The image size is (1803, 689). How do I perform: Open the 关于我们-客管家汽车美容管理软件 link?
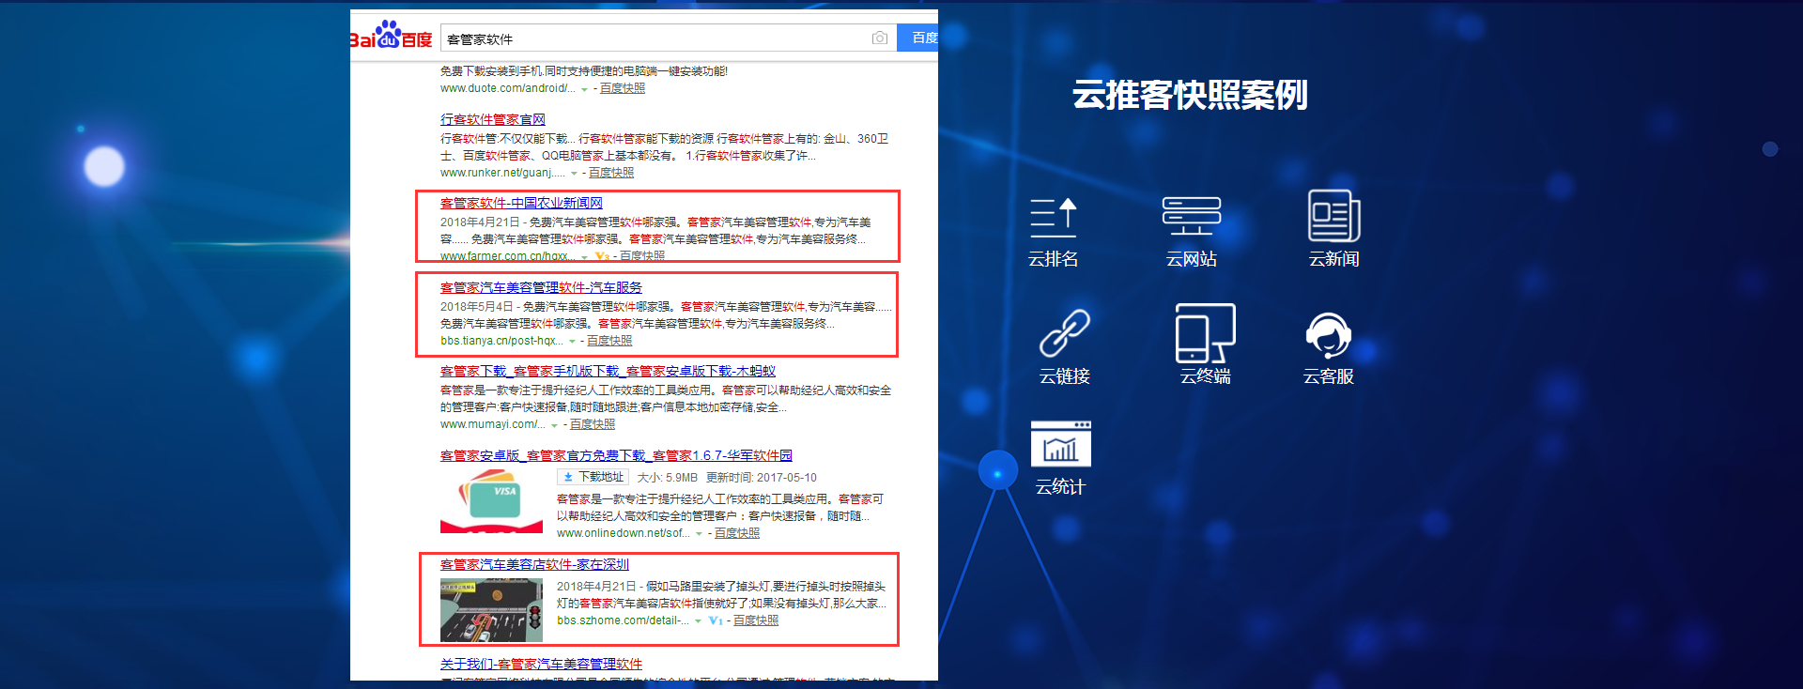541,664
